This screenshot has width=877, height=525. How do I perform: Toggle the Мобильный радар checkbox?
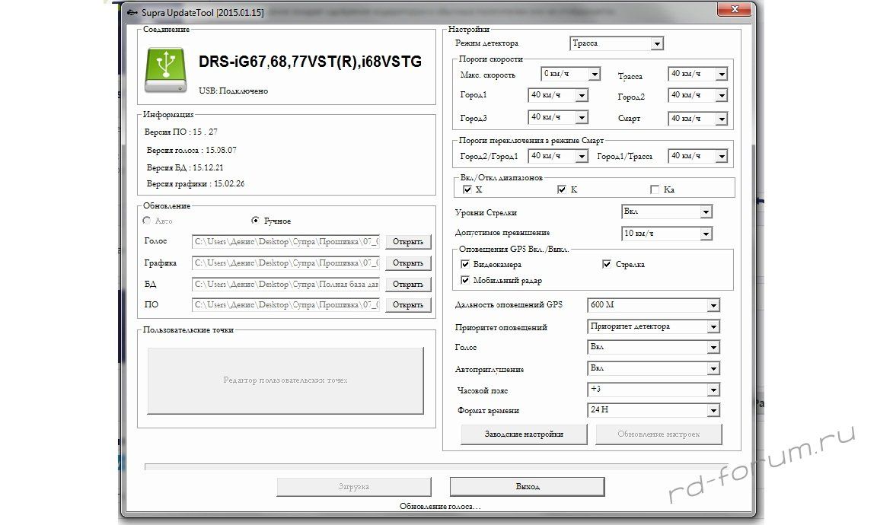(465, 280)
